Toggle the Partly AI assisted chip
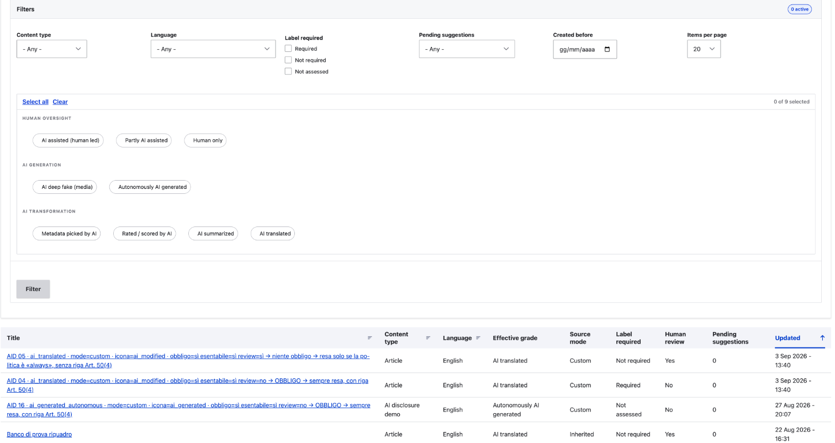This screenshot has width=835, height=443. tap(144, 140)
